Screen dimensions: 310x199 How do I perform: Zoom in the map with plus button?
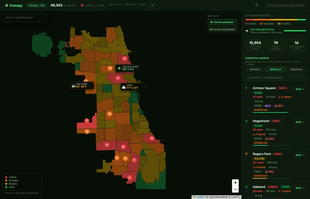pyautogui.click(x=235, y=182)
